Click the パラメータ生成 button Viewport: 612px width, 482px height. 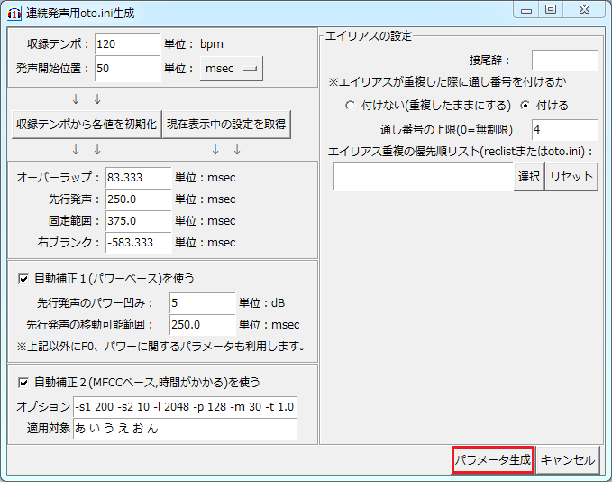point(493,460)
